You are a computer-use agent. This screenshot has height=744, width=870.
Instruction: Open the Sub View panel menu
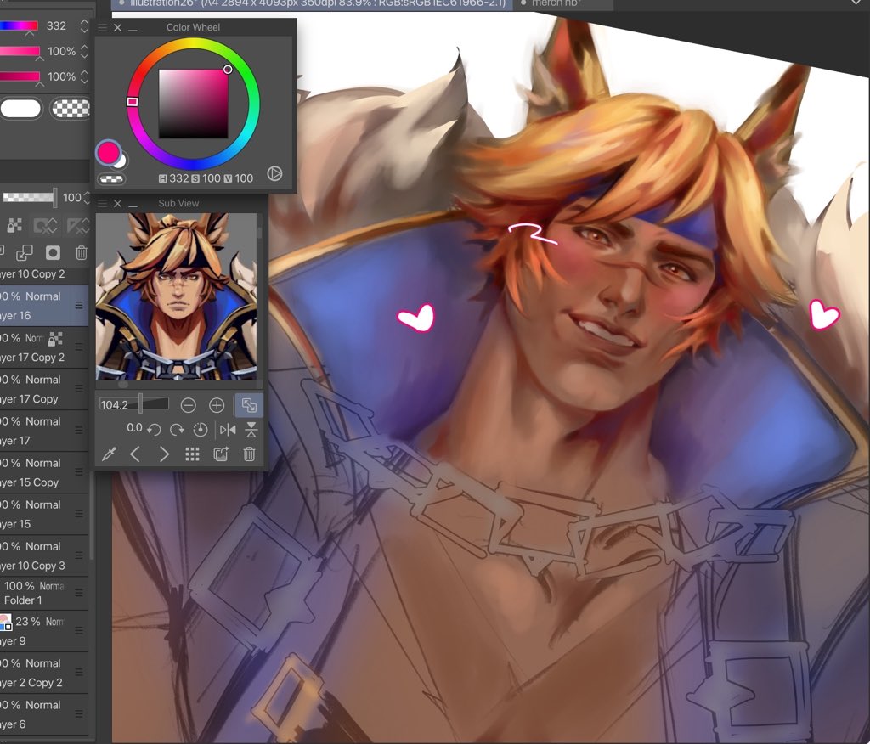pyautogui.click(x=102, y=204)
